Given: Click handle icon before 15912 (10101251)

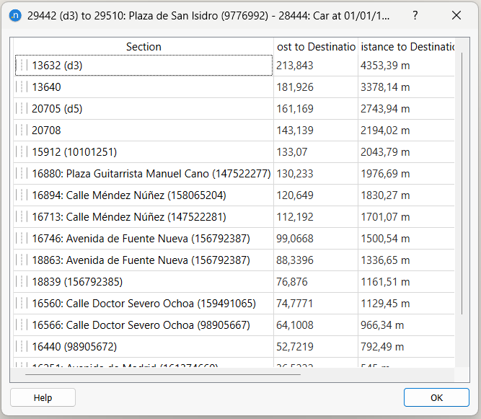Looking at the screenshot, I should click(x=23, y=152).
